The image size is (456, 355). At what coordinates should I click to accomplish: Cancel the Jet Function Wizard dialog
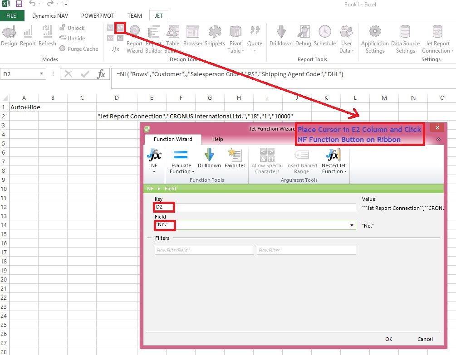(x=425, y=339)
